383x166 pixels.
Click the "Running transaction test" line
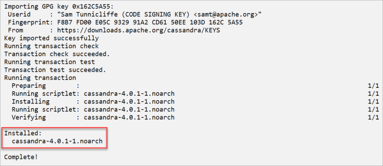(50, 62)
